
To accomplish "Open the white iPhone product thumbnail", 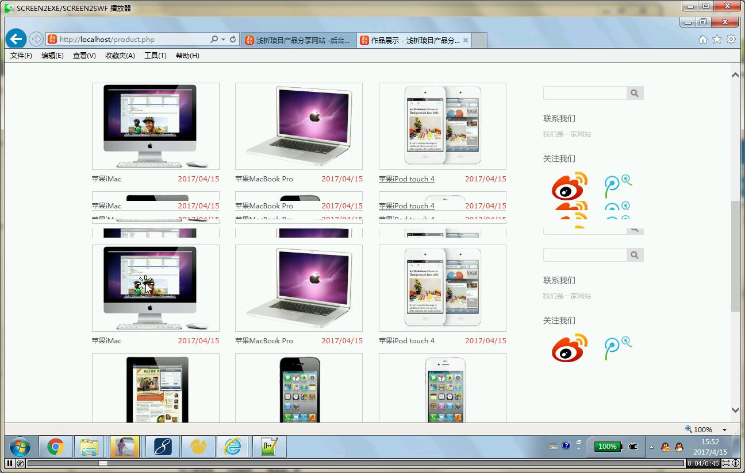I will coord(443,388).
